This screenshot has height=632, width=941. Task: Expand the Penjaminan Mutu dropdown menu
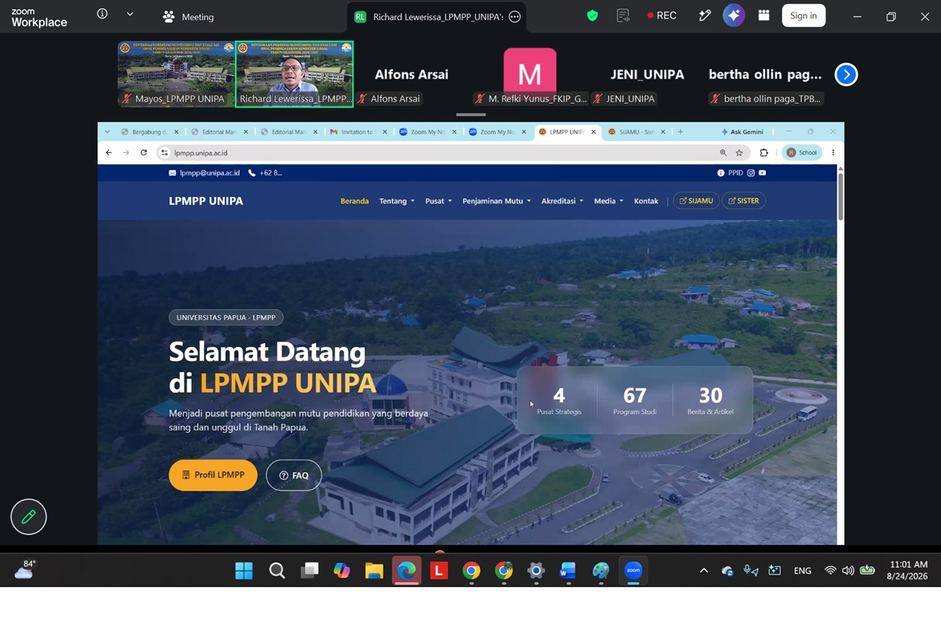tap(496, 201)
